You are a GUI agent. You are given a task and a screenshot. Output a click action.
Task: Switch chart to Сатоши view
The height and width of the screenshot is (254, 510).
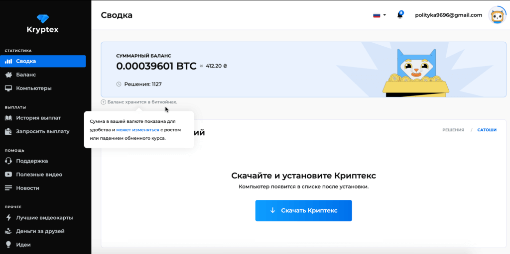pyautogui.click(x=487, y=130)
